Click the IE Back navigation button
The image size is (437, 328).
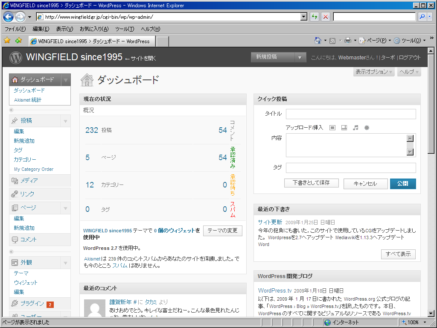[x=9, y=17]
